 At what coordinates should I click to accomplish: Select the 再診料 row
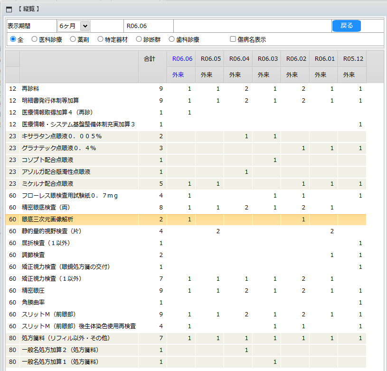186,89
